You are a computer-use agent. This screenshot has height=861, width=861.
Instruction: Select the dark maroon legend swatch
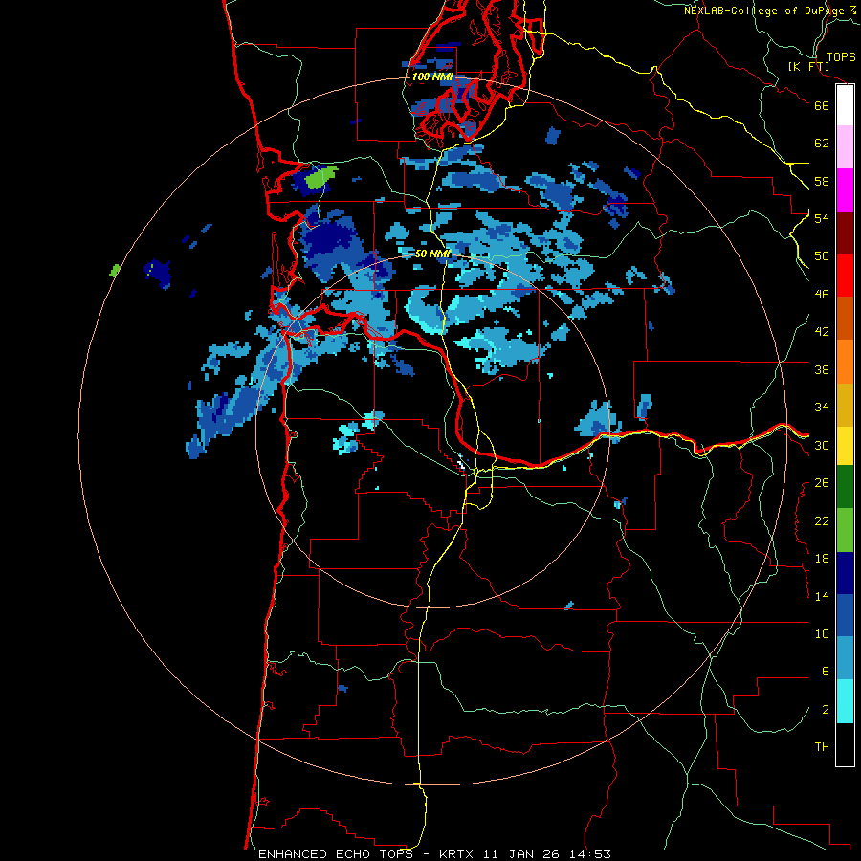[845, 233]
